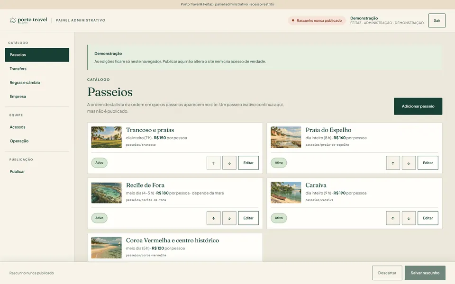
Task: Click Praia do Espelho thumbnail
Action: [x=286, y=137]
